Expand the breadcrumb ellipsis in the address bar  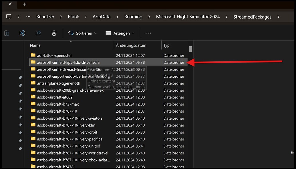click(x=28, y=17)
